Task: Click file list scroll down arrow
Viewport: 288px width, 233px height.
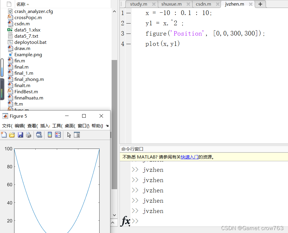Action: pos(114,215)
